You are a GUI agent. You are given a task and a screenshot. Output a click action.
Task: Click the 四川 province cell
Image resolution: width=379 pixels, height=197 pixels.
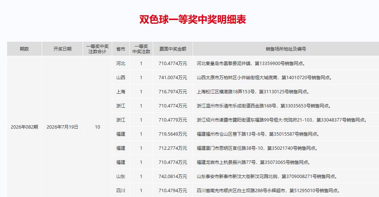(121, 190)
